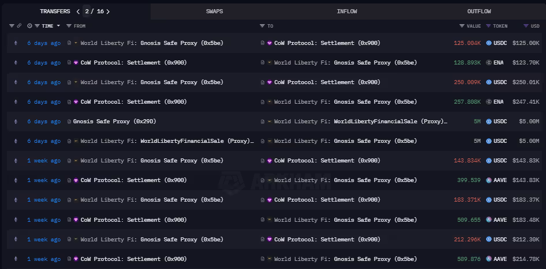Click the clock icon beside TIME
The width and height of the screenshot is (546, 269).
pos(29,26)
